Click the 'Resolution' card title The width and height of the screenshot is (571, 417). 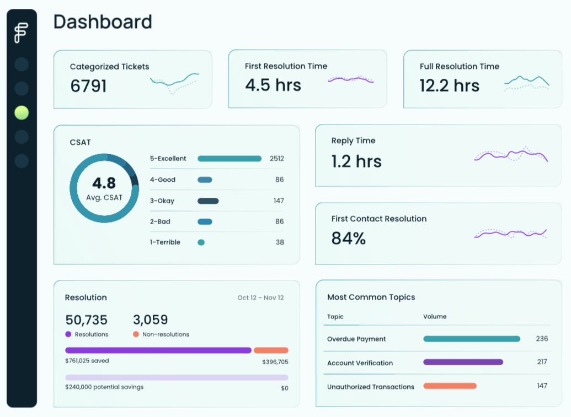[86, 298]
